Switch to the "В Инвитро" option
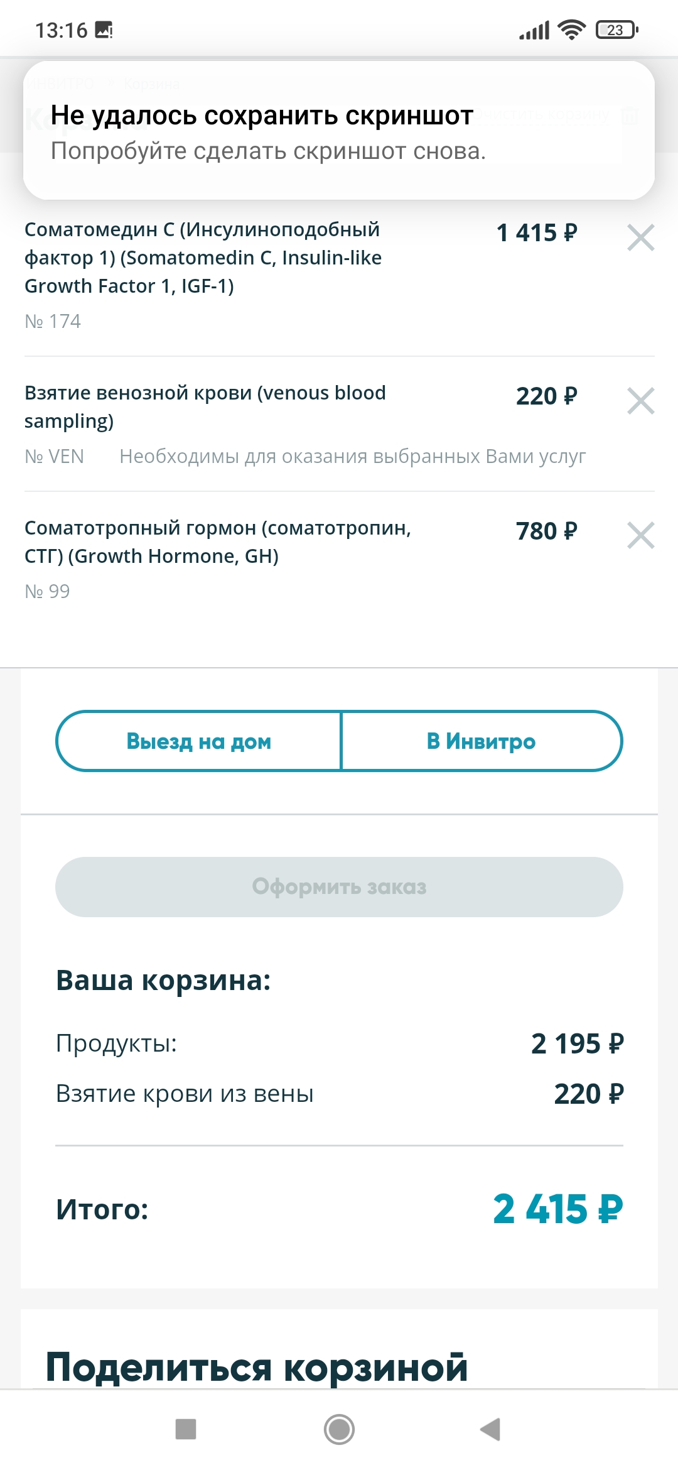 point(481,741)
